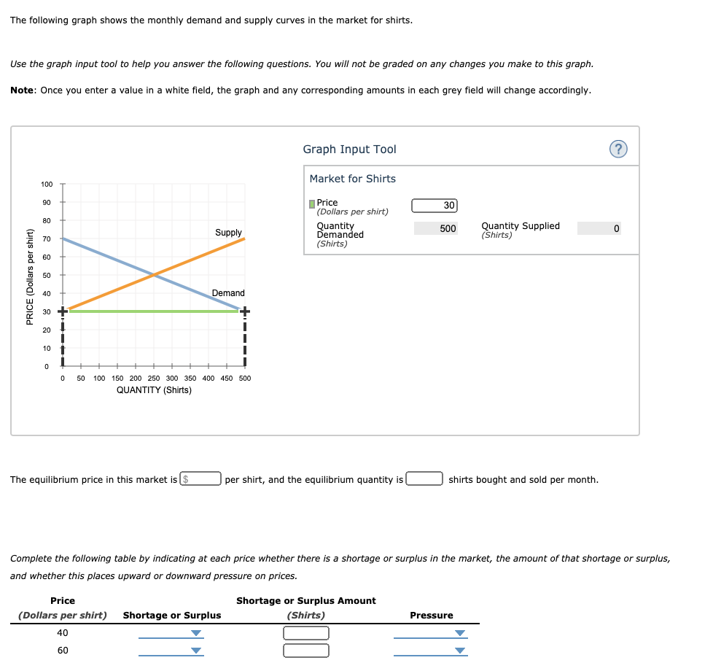Click the Demand label on the graph
Image resolution: width=713 pixels, height=671 pixels.
tap(229, 292)
